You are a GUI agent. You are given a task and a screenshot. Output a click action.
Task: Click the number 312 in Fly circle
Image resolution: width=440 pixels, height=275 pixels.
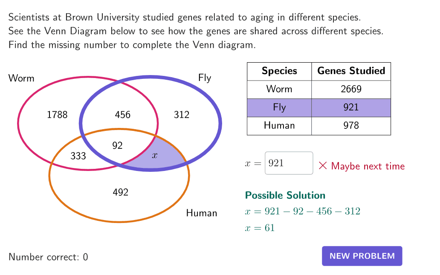(182, 114)
